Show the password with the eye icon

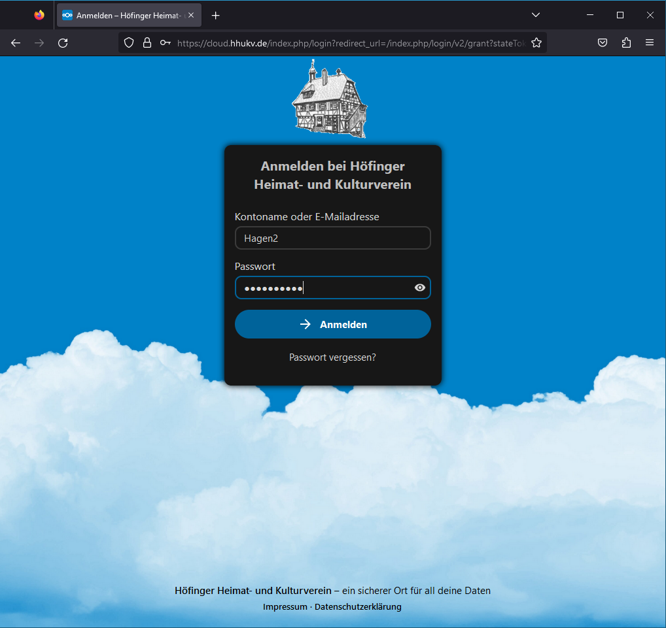coord(419,288)
